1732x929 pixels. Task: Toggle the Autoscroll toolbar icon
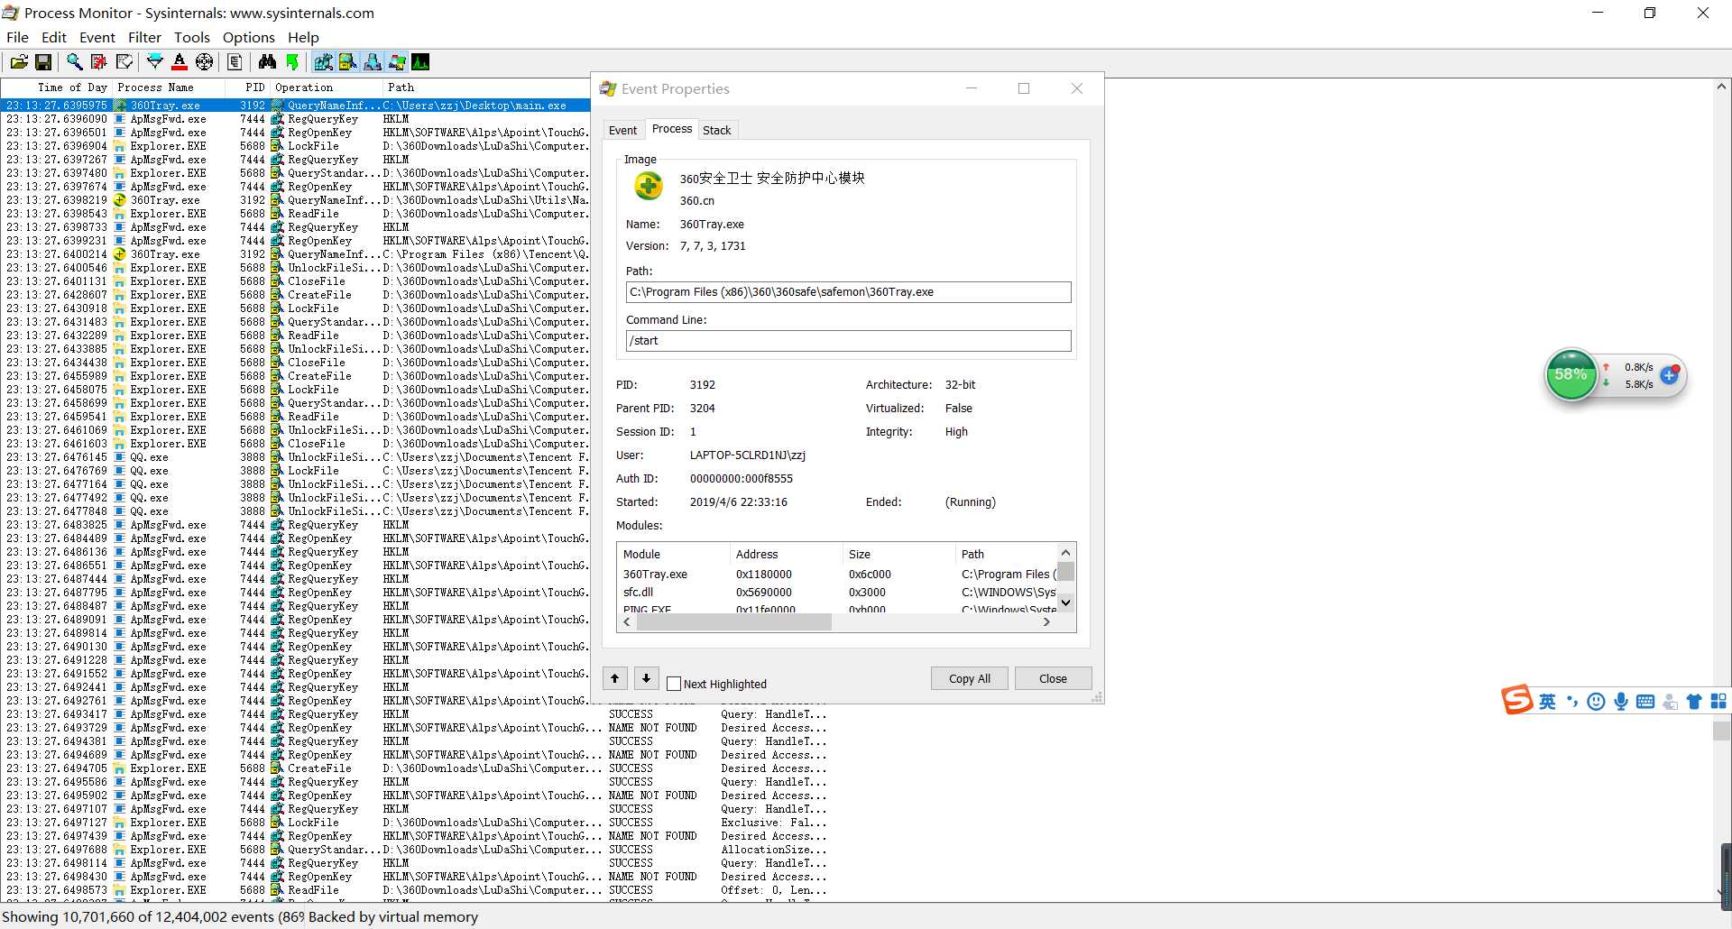(99, 61)
